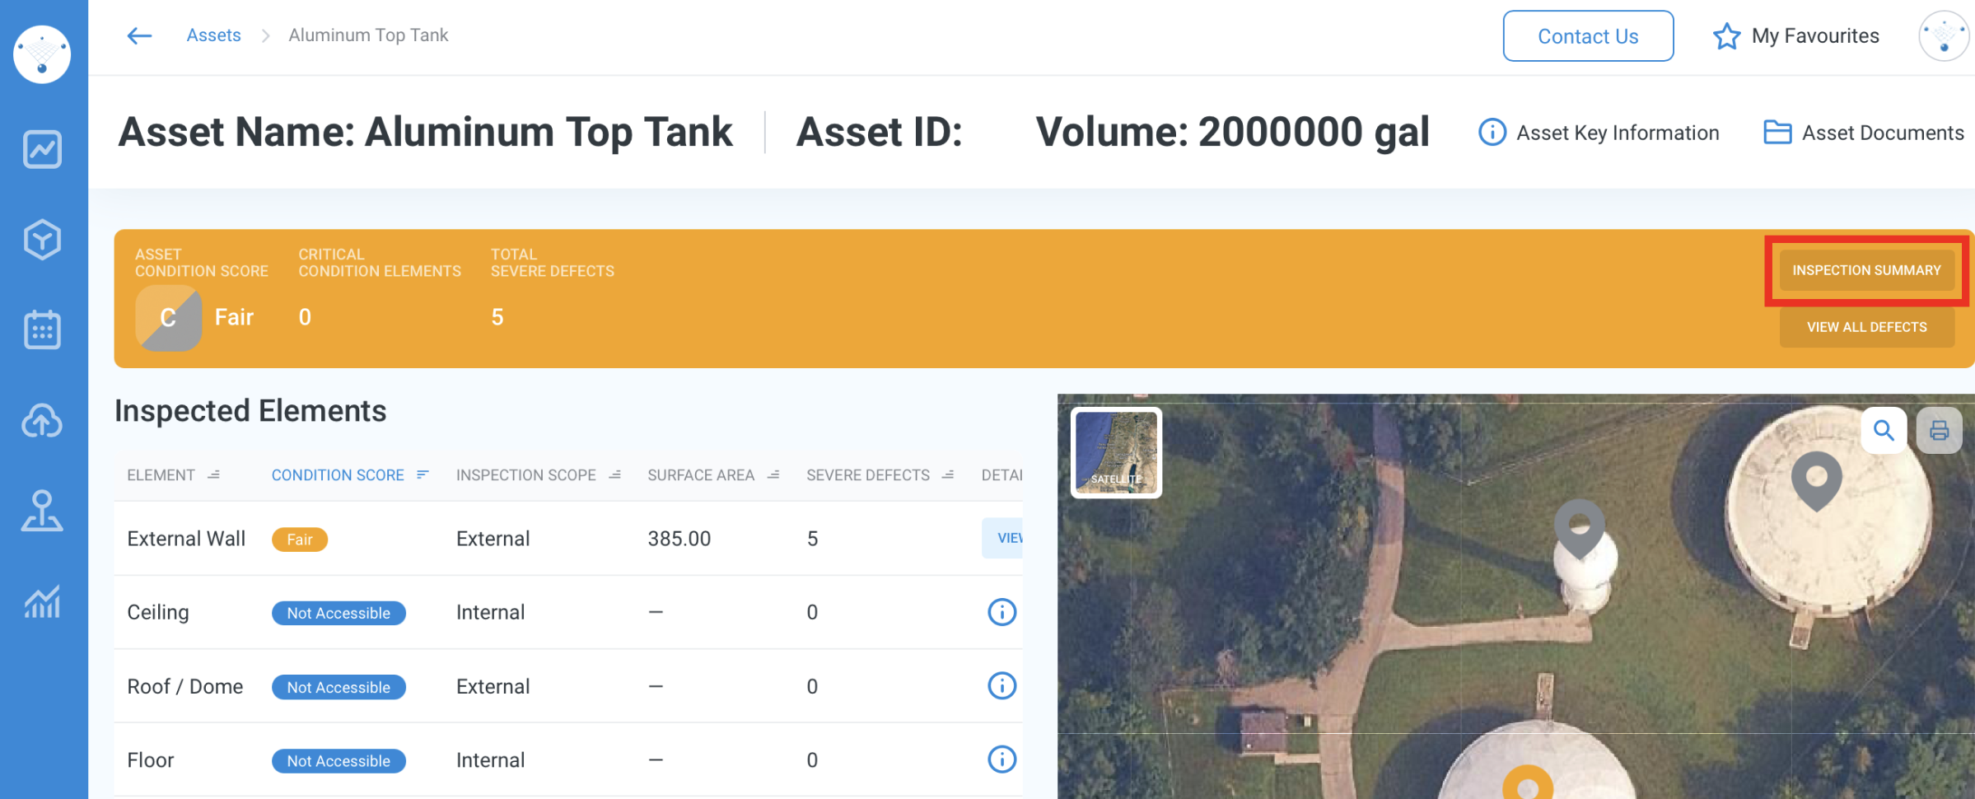Select the orange pin on the bottom tank

(x=1528, y=783)
